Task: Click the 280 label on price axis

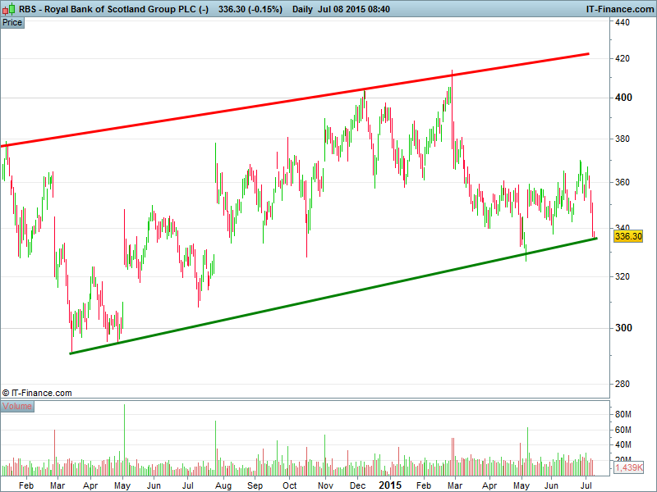Action: (x=623, y=384)
